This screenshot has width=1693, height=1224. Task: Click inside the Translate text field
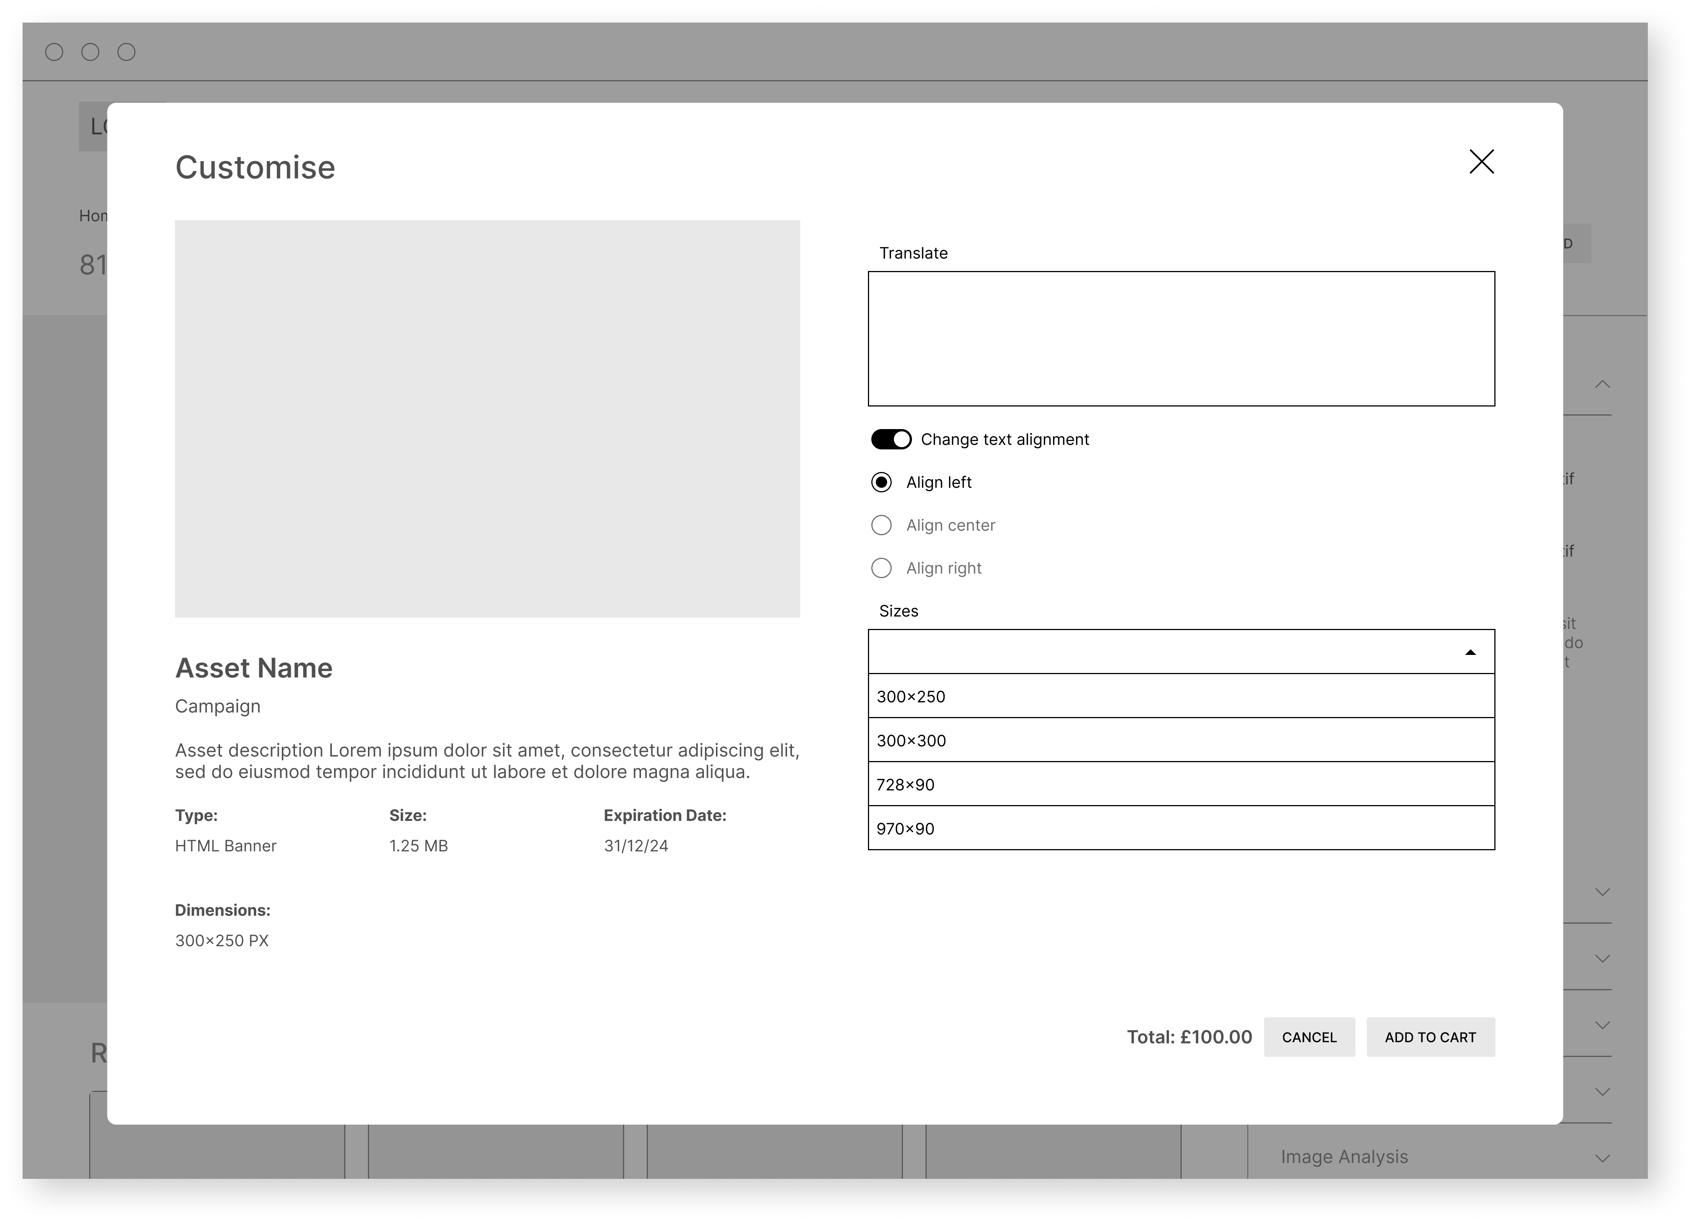[x=1182, y=338]
